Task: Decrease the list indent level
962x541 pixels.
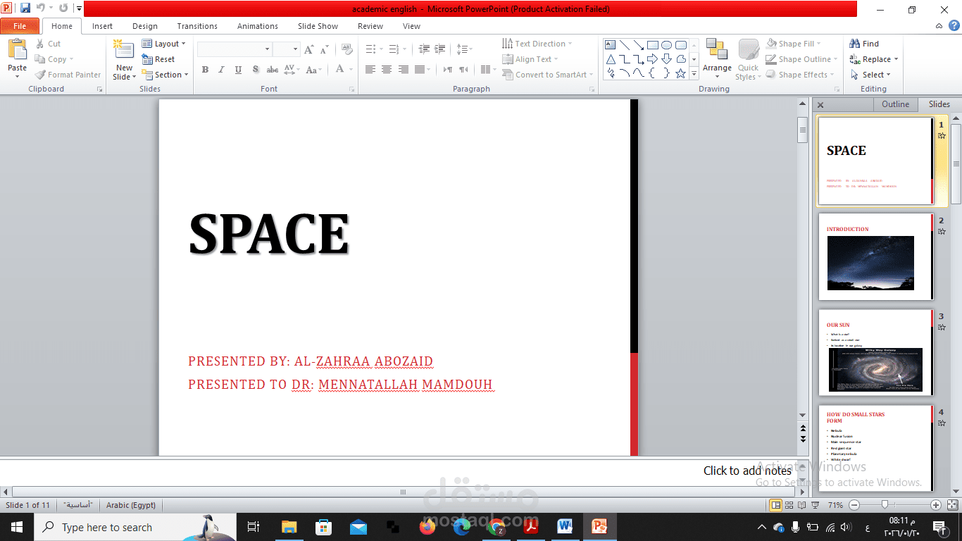Action: (424, 49)
